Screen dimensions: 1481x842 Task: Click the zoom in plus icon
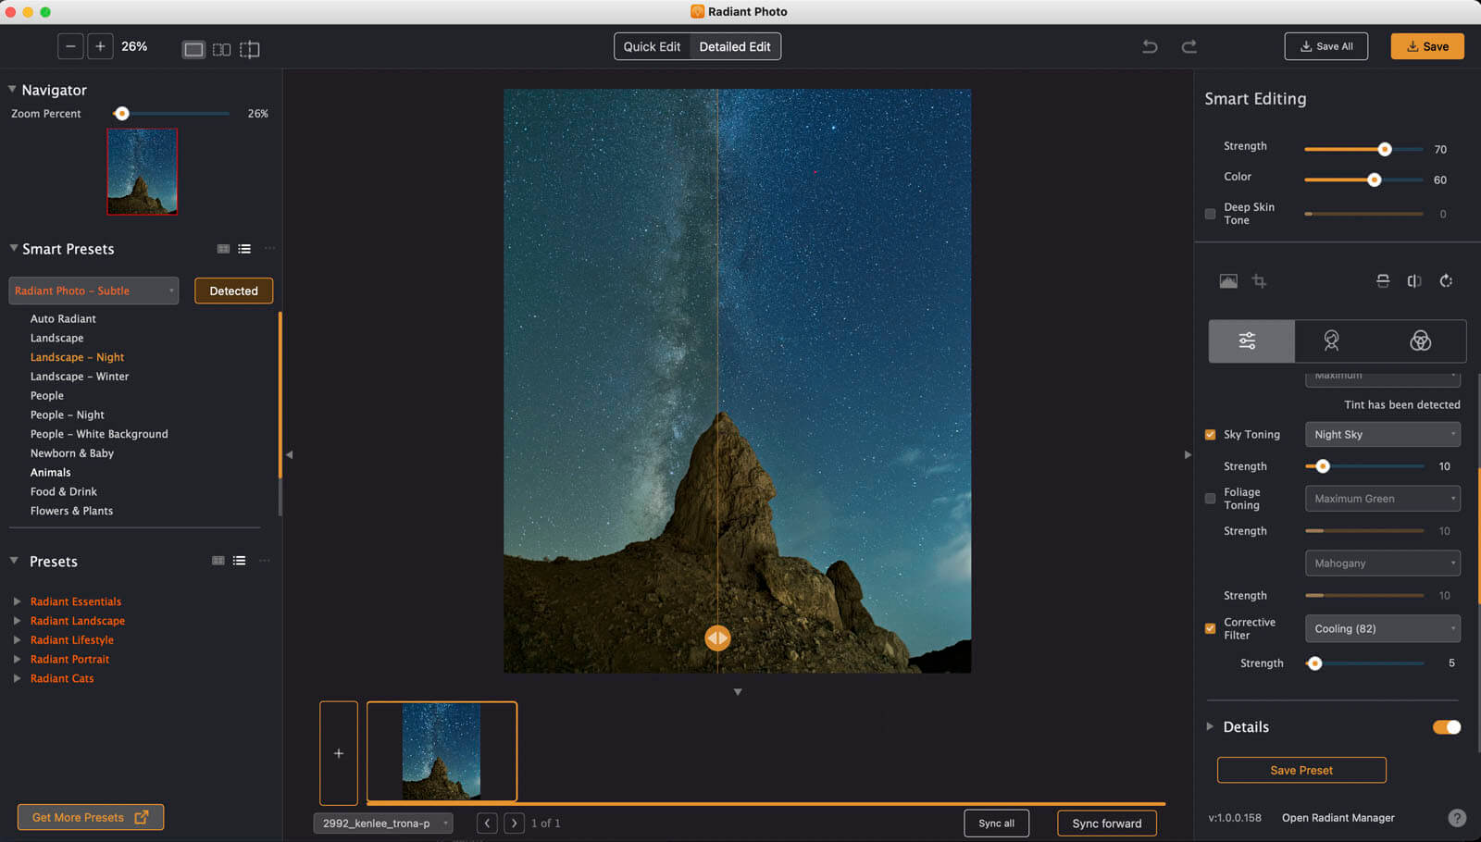(100, 46)
